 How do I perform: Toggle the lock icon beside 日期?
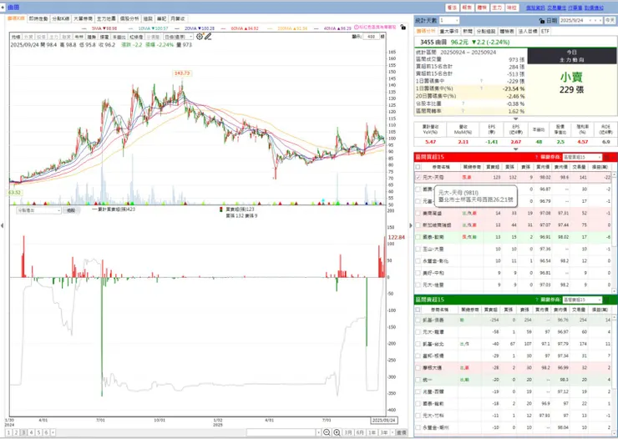pyautogui.click(x=541, y=21)
